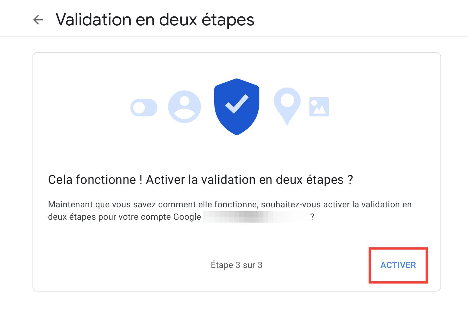Image resolution: width=468 pixels, height=320 pixels.
Task: Click the picture illustration icon
Action: tap(319, 107)
